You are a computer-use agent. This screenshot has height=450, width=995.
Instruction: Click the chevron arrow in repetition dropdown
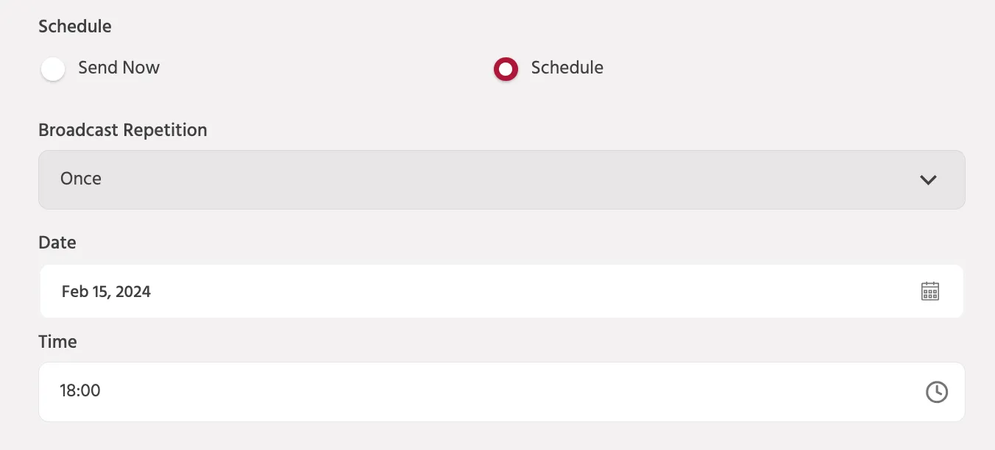point(928,179)
